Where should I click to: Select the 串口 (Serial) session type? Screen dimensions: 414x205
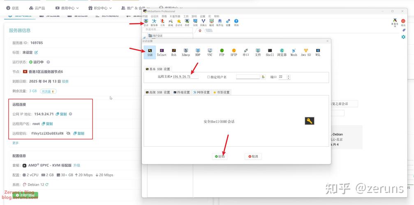click(246, 52)
